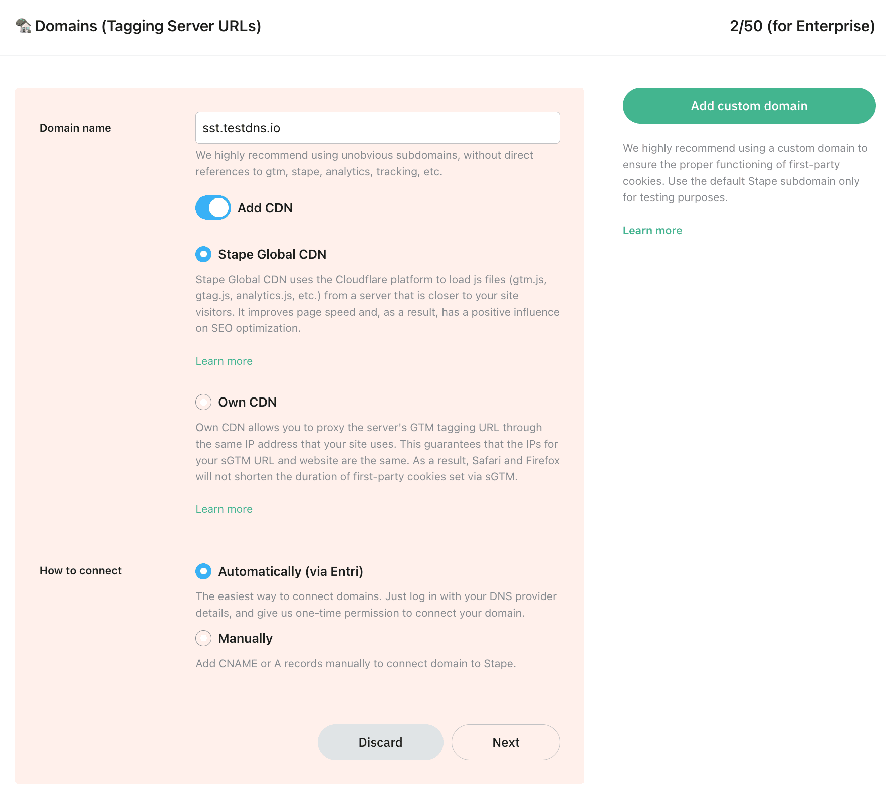Screen dimensions: 886x796
Task: Select the Stape Global CDN option
Action: coord(203,254)
